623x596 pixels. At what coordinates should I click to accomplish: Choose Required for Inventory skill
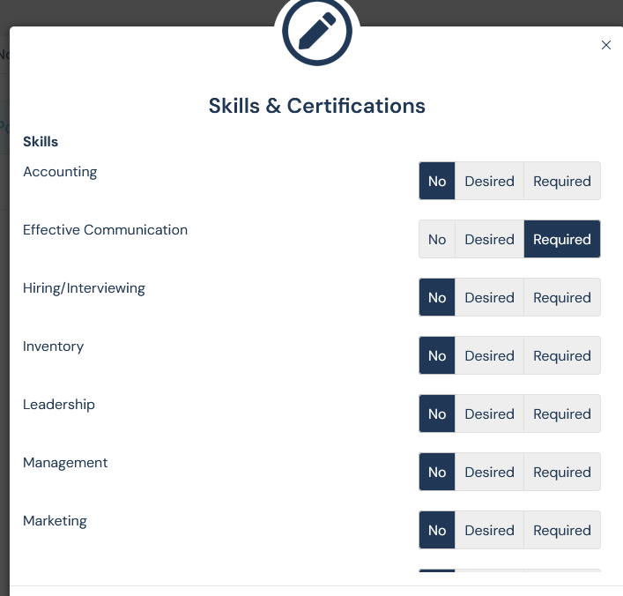561,356
